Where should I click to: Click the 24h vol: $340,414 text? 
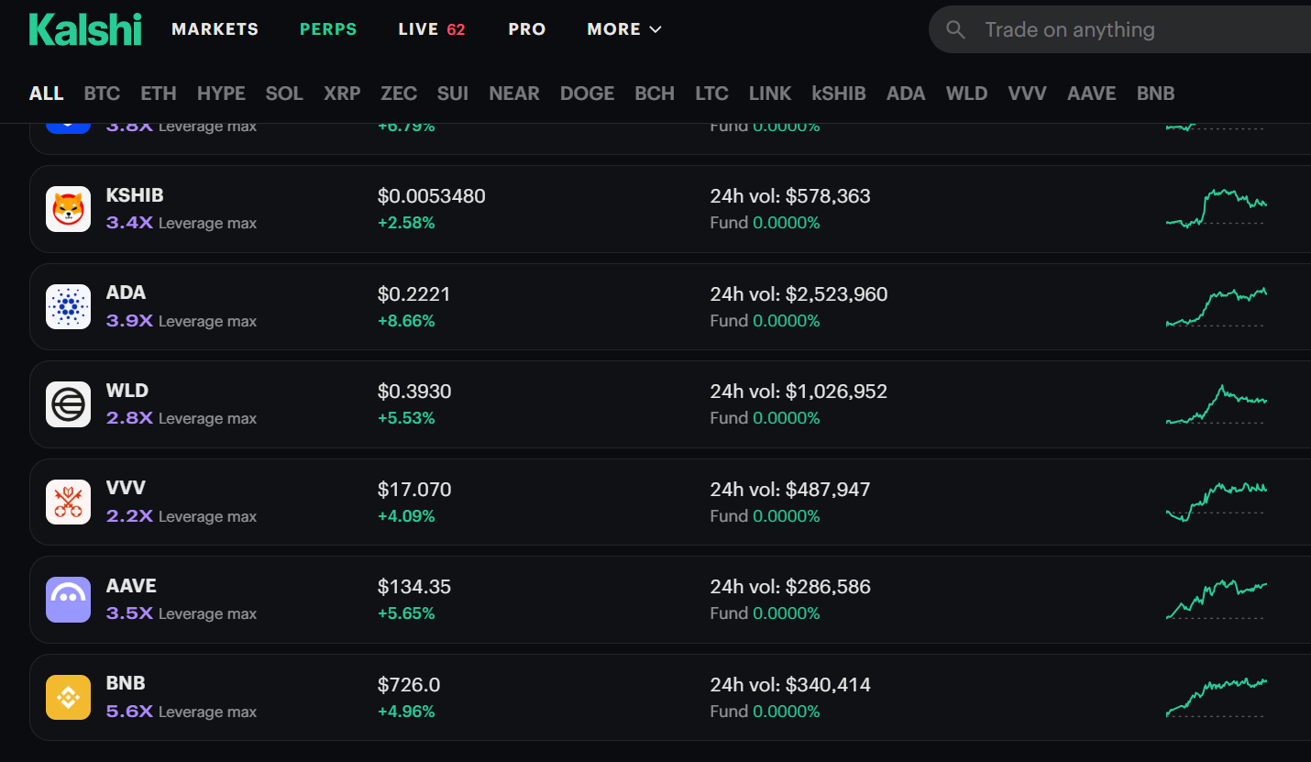790,685
